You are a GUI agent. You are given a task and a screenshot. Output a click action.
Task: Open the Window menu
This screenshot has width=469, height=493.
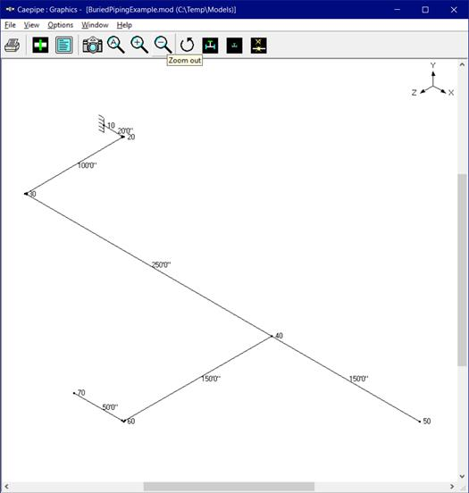[x=95, y=25]
